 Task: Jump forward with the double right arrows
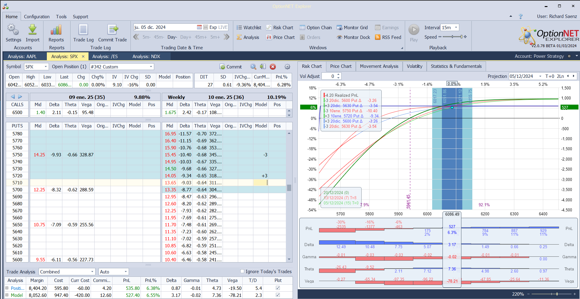(226, 37)
